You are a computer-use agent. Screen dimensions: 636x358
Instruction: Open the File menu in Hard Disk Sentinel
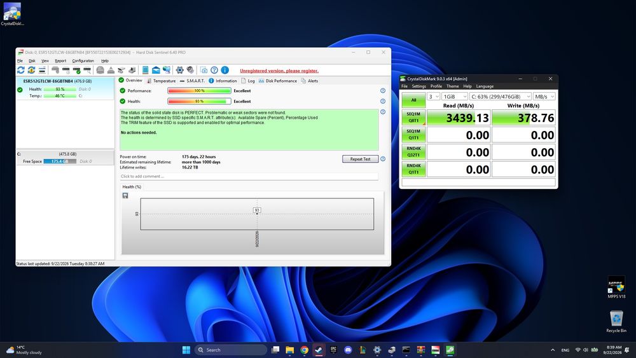click(20, 61)
